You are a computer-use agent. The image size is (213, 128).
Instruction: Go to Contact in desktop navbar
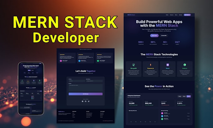point(180,15)
